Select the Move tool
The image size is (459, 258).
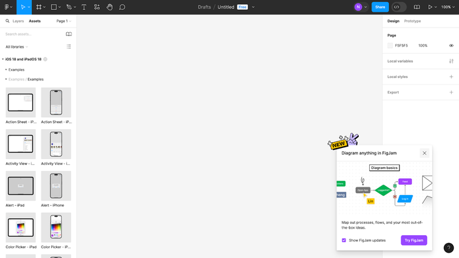(22, 7)
